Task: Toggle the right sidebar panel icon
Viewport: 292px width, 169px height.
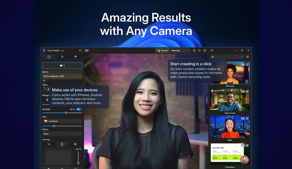Action: (212, 50)
